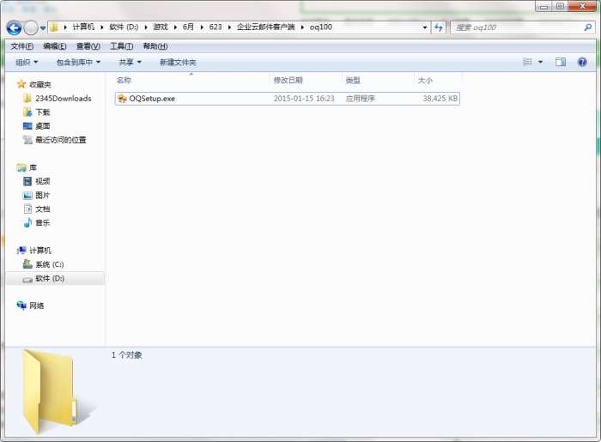Screen dimensions: 601x442
Task: Sort by the 修改日期 column header
Action: click(x=288, y=80)
